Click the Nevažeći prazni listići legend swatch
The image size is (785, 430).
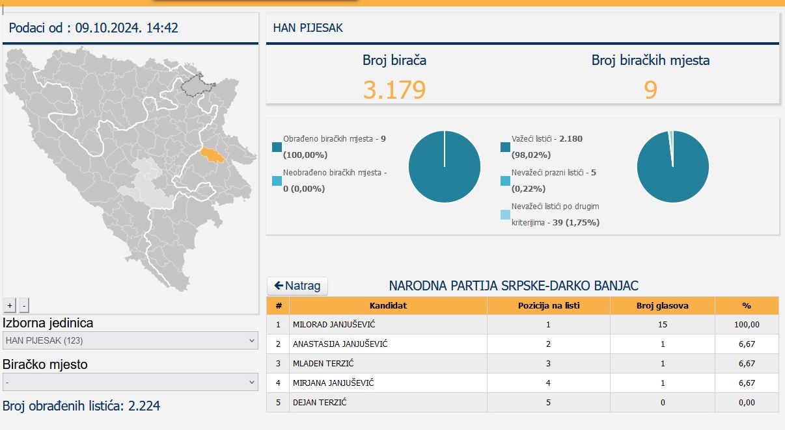[506, 181]
